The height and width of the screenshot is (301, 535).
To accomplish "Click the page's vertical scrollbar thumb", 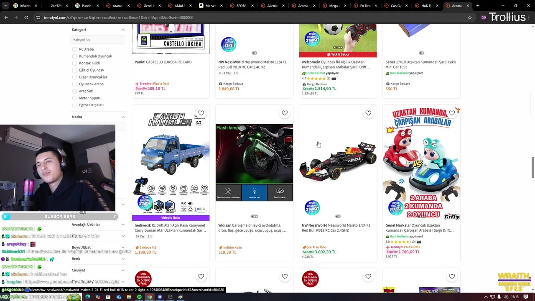I will click(532, 168).
